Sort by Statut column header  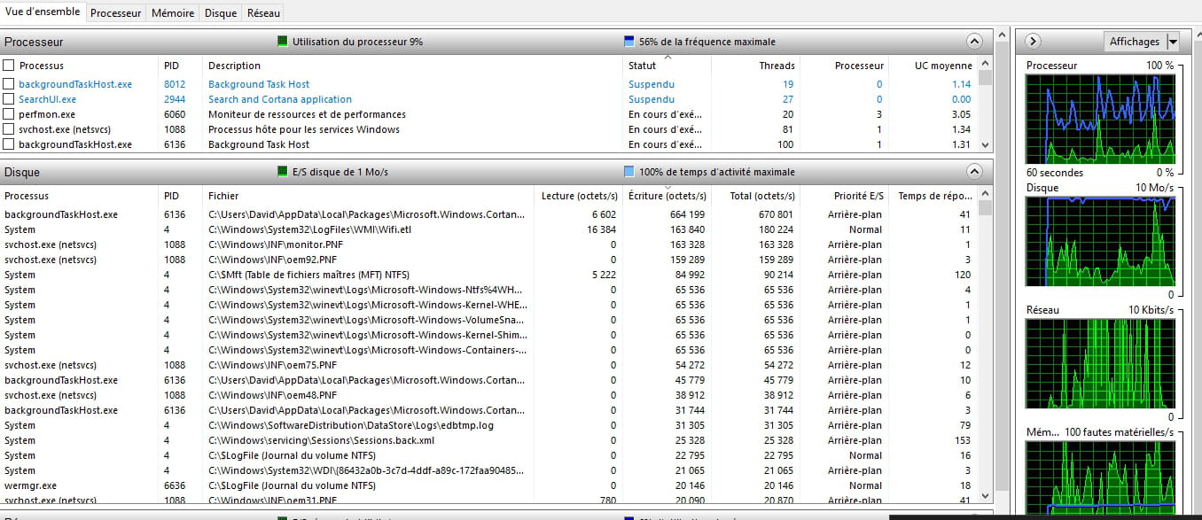667,66
